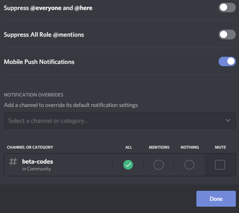Click the MENTIONS column header
239x213 pixels.
159,147
